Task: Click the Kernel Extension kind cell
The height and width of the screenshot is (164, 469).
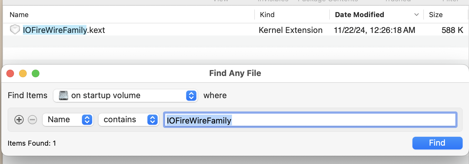Action: (x=291, y=30)
